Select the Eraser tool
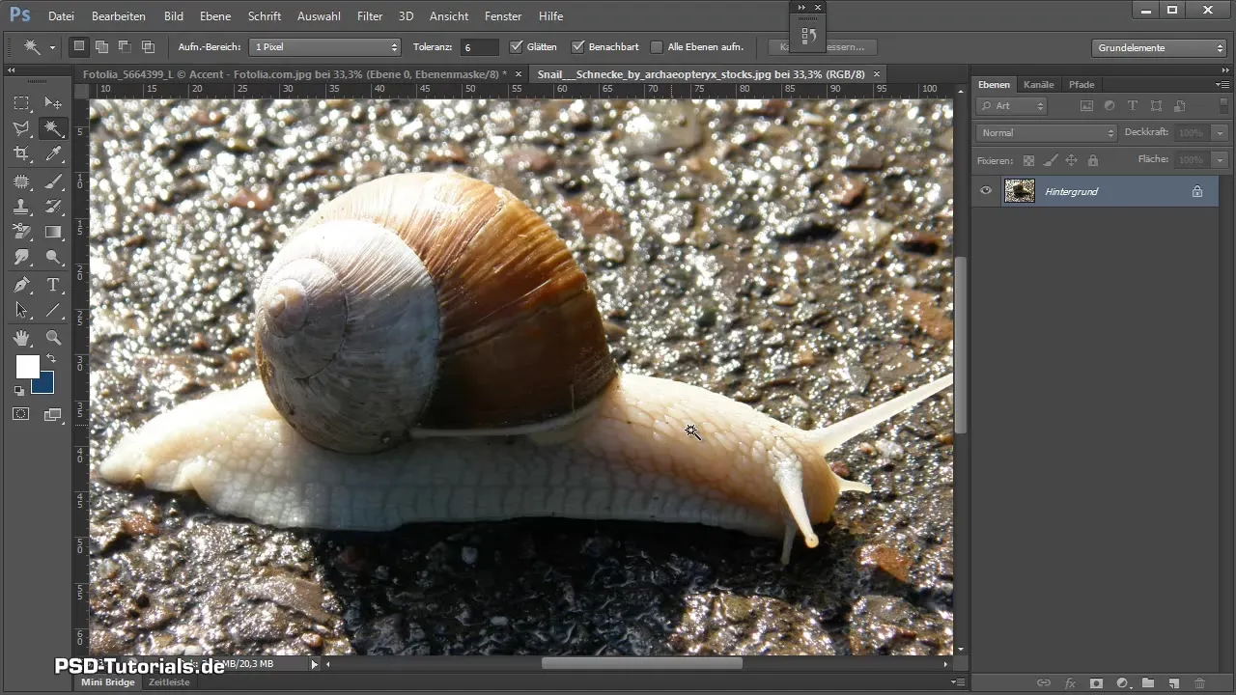This screenshot has width=1236, height=695. [x=21, y=231]
